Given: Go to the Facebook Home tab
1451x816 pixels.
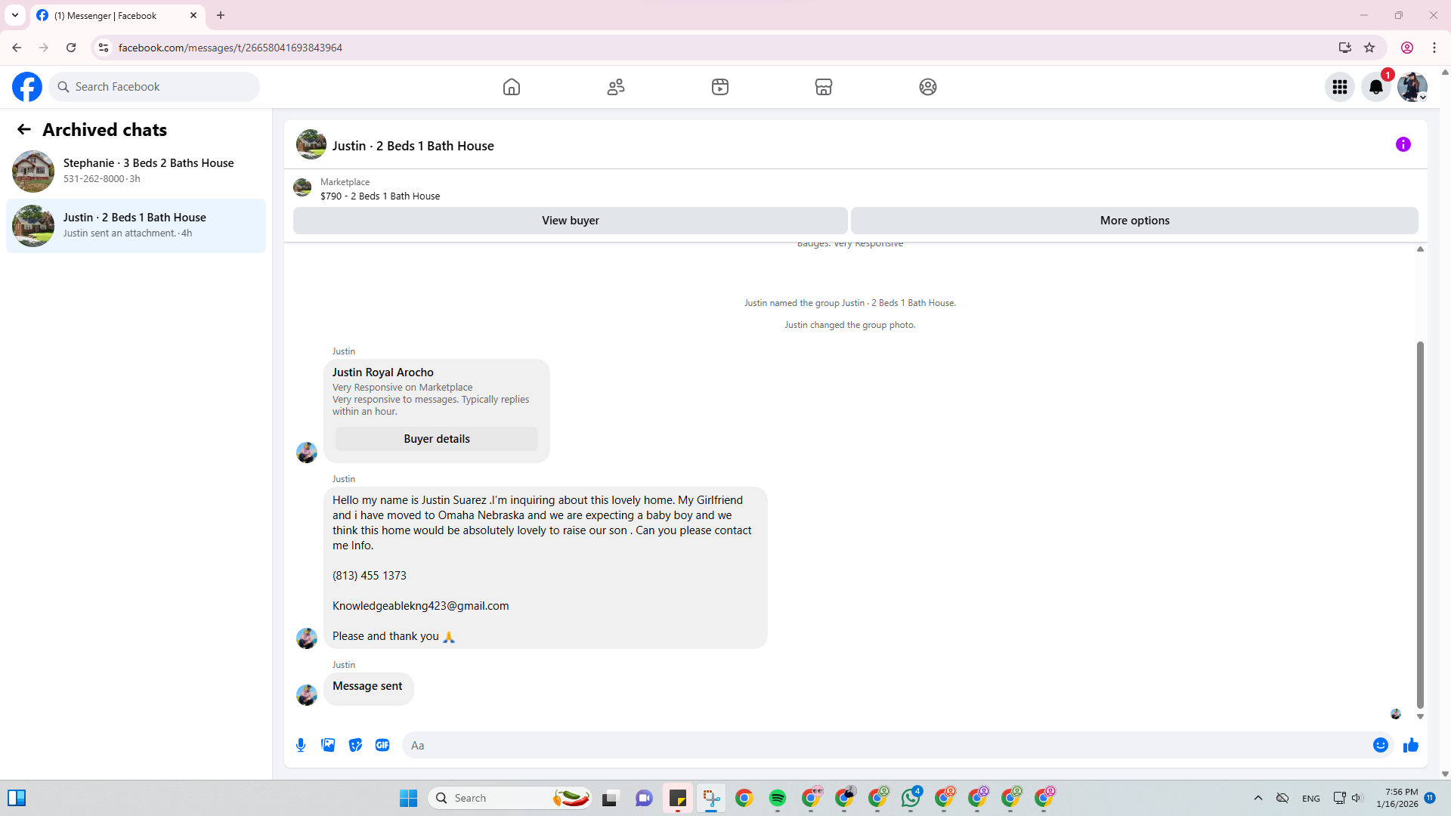Looking at the screenshot, I should pos(511,87).
